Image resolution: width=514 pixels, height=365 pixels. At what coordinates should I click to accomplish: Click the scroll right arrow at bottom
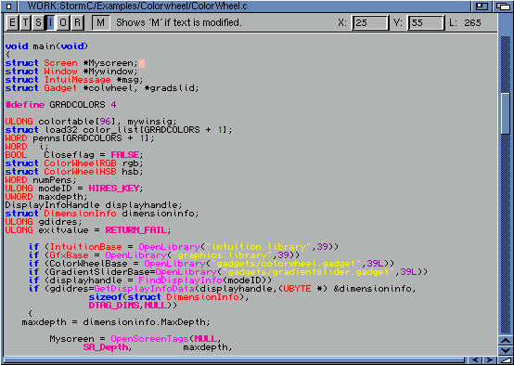point(490,360)
